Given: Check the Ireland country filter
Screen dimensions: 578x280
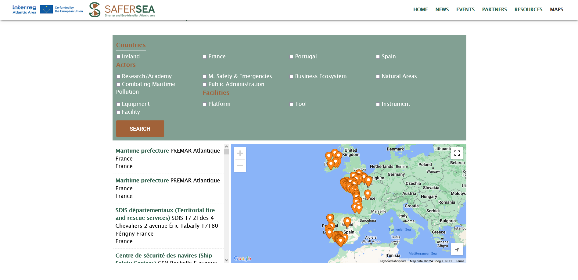Looking at the screenshot, I should tap(118, 57).
